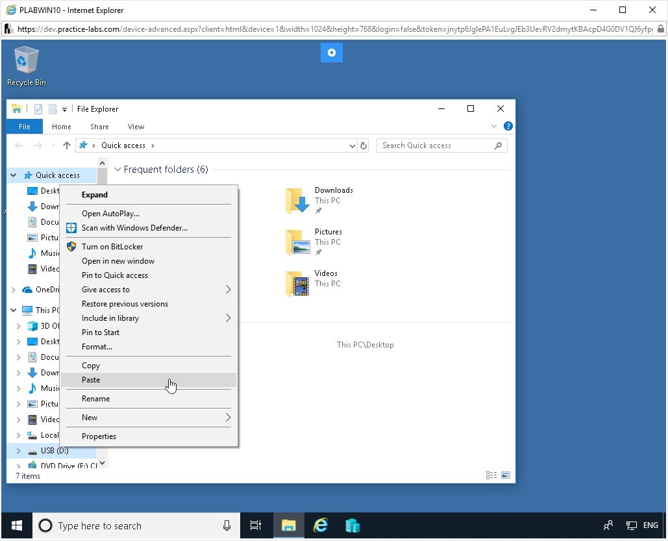Open the File ribbon tab
Viewport: 668px width, 541px height.
tap(24, 127)
